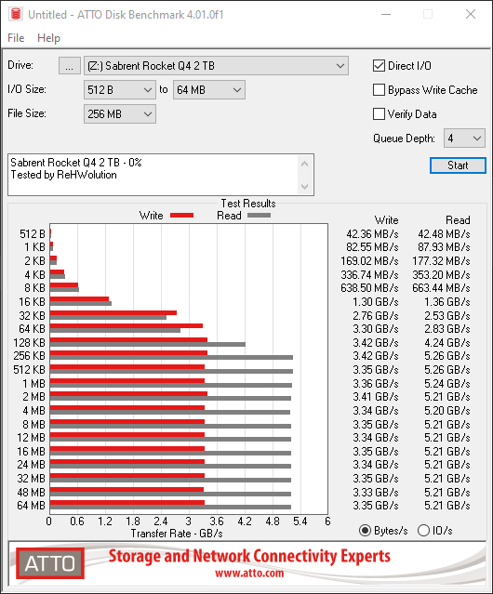Click the gray Read legend swatch
Screen dimensions: 493x594
260,215
